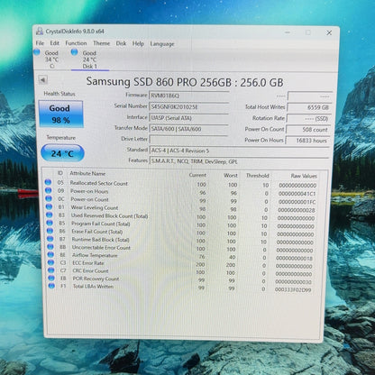Image resolution: width=375 pixels, height=375 pixels.
Task: Click the Attribute Name column header
Action: pyautogui.click(x=87, y=173)
